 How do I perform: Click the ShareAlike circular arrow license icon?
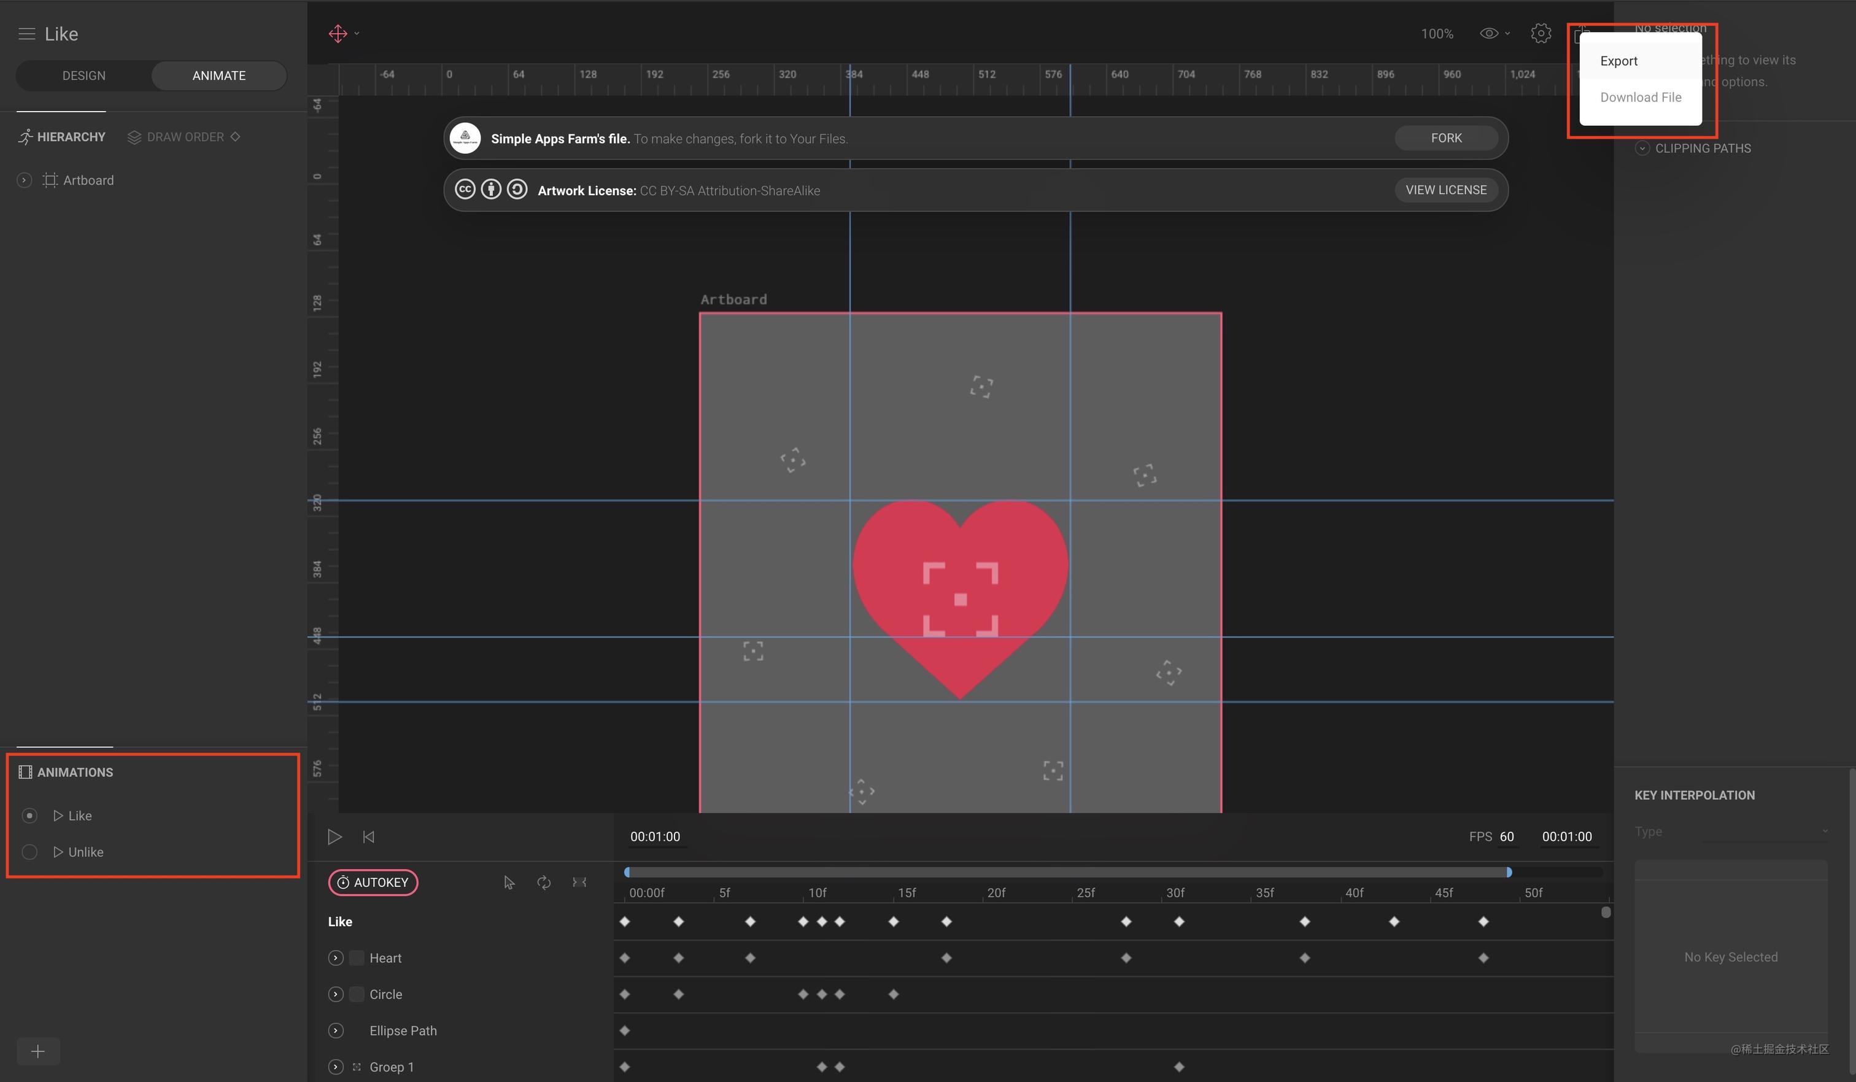click(x=517, y=190)
